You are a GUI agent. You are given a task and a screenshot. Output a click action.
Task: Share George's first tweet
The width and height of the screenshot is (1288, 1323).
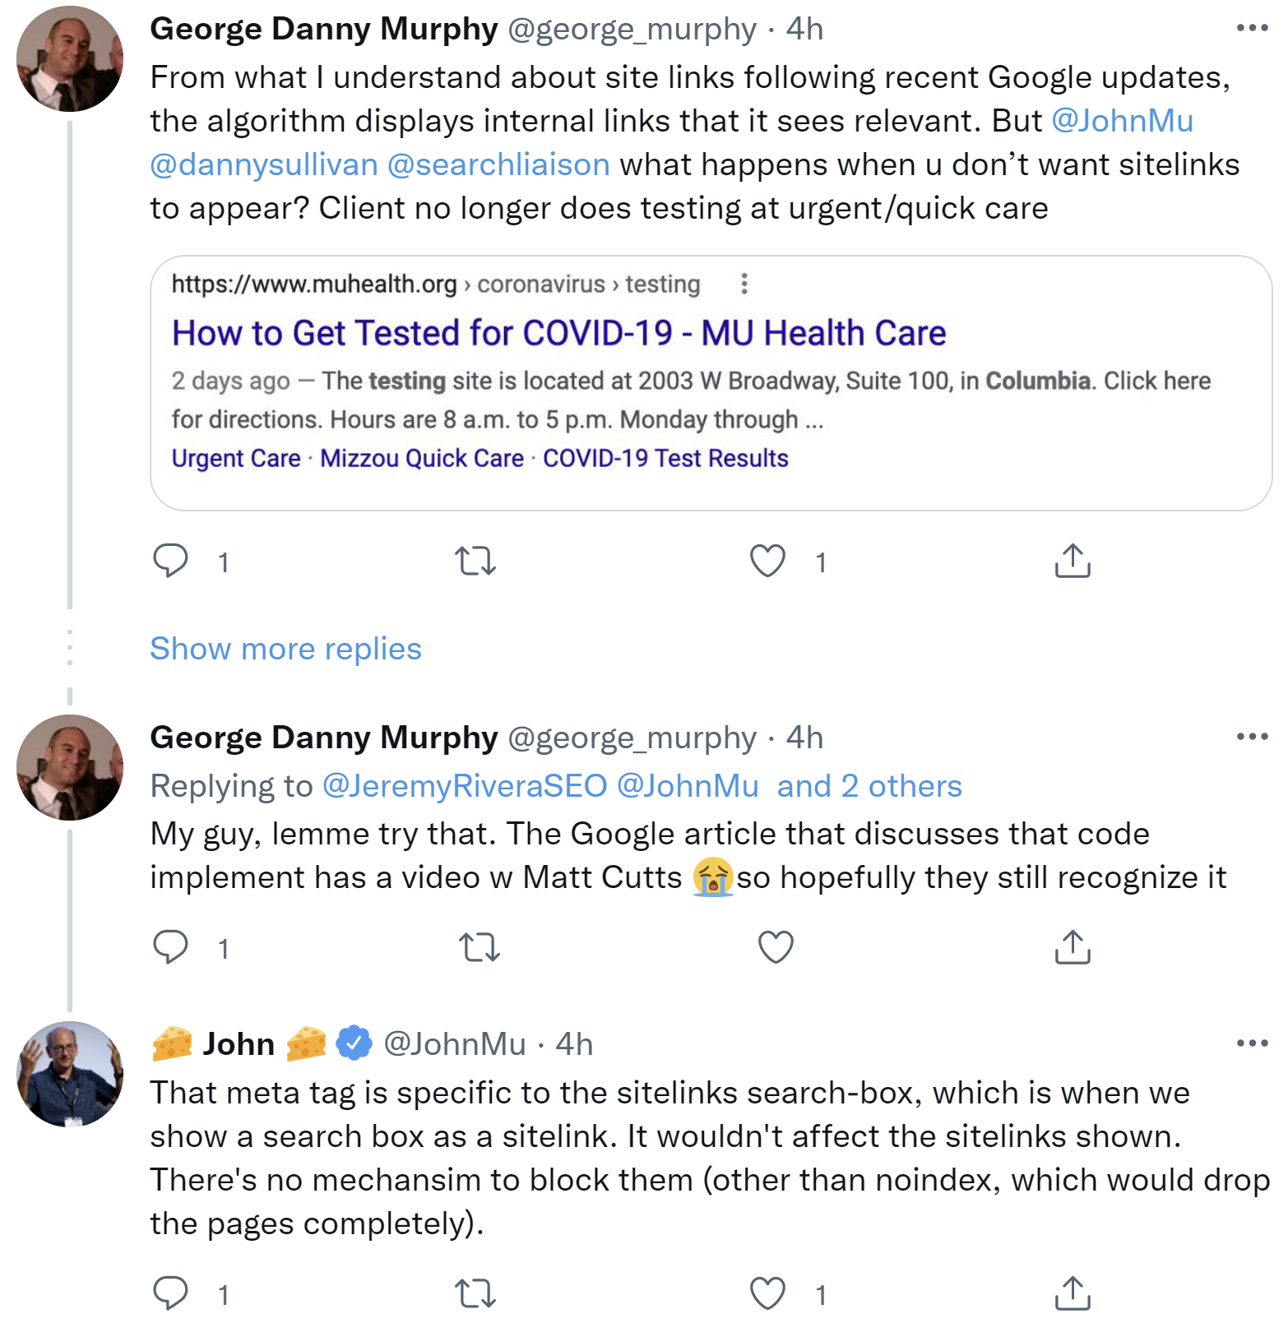pyautogui.click(x=1071, y=562)
